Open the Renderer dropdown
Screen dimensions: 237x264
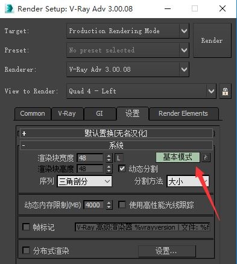coord(128,69)
